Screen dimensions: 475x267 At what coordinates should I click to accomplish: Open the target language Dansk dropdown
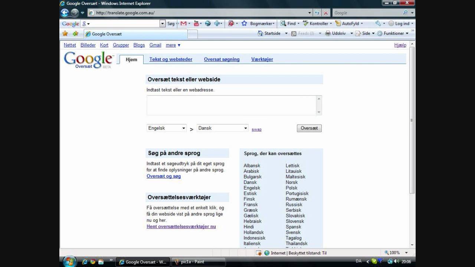pos(222,128)
